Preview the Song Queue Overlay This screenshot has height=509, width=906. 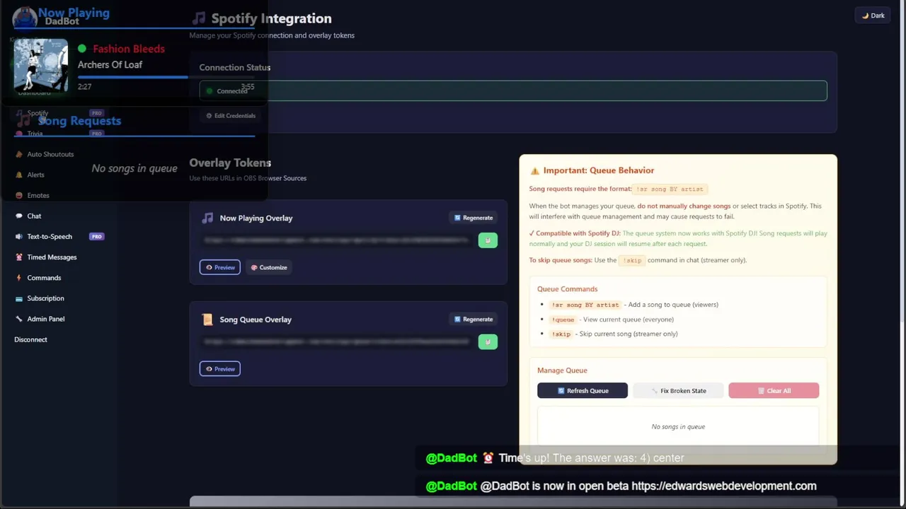(x=219, y=368)
